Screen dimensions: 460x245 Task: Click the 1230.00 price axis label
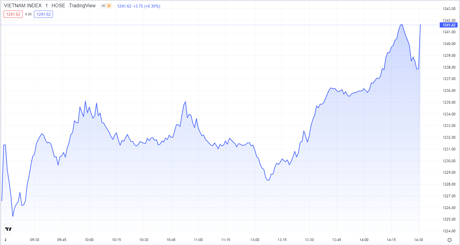pos(449,161)
